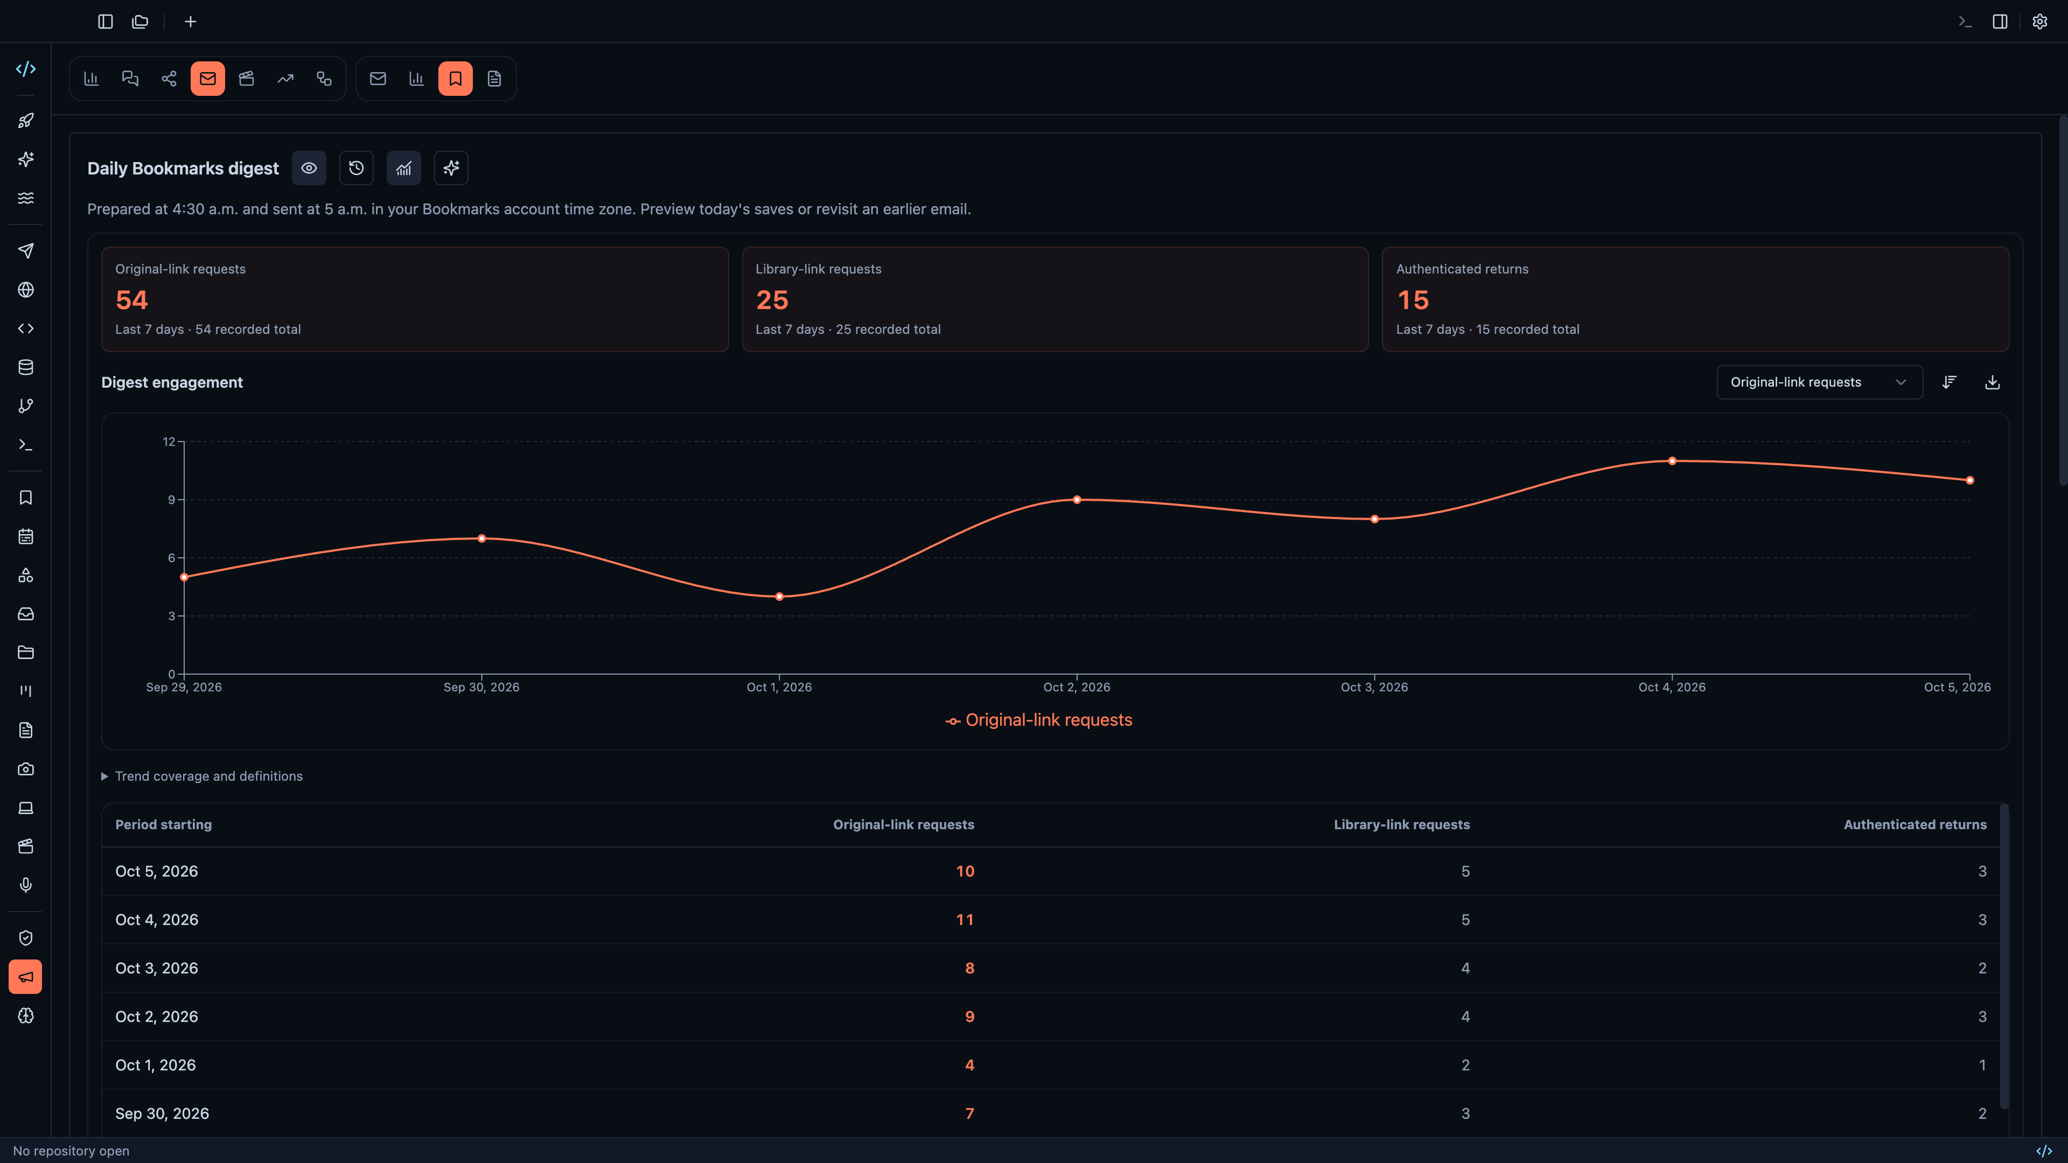This screenshot has height=1163, width=2068.
Task: Open the bar chart icon in second toolbar group
Action: point(417,79)
